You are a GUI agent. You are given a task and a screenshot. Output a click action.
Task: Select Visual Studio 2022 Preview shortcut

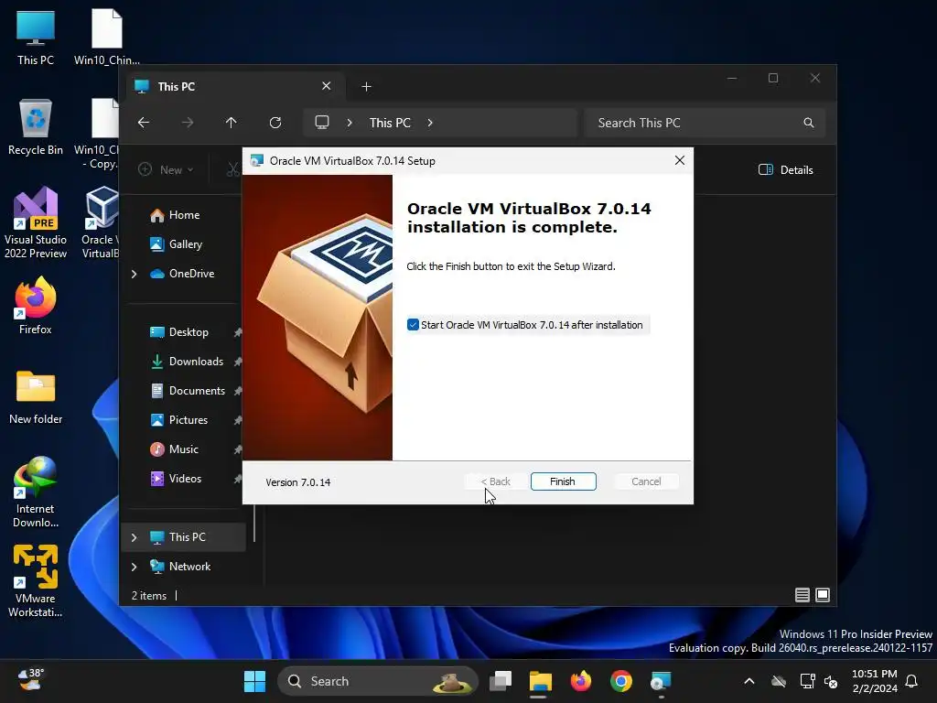36,222
